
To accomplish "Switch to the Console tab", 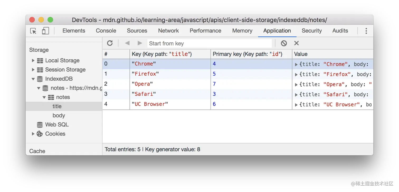I will coord(106,31).
